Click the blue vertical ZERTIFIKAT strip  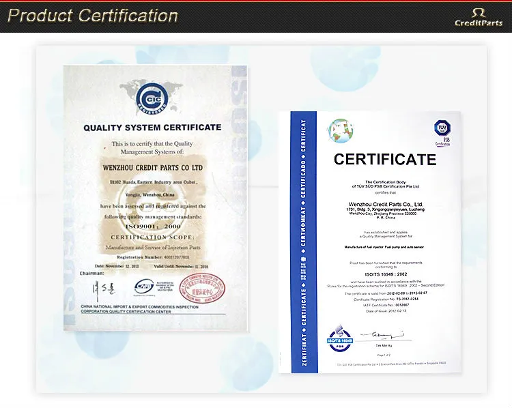tap(298, 242)
